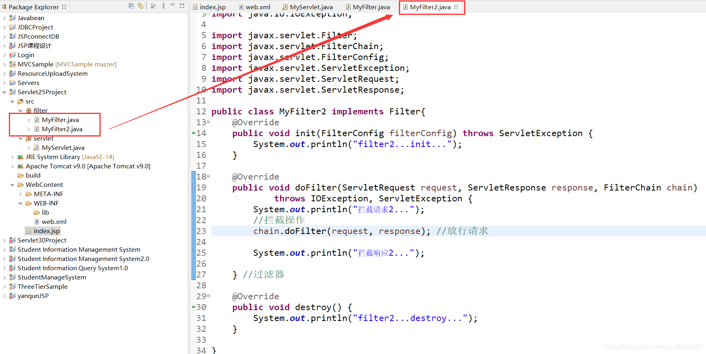Click the MVCSample project icon
Image resolution: width=706 pixels, height=354 pixels.
tap(12, 64)
